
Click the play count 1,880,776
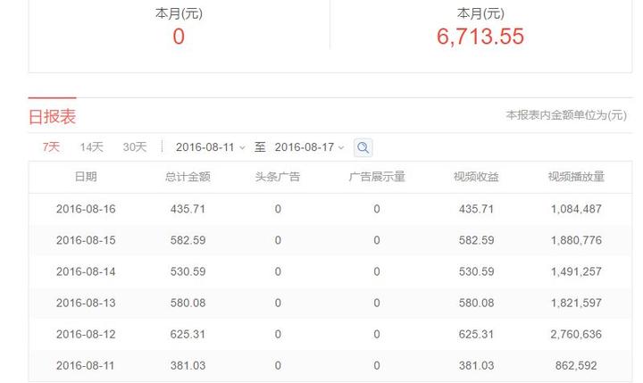coord(576,240)
